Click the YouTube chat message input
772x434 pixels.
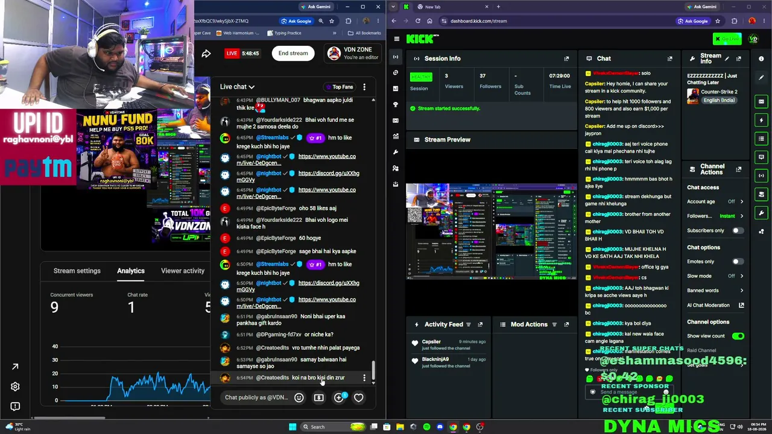257,398
